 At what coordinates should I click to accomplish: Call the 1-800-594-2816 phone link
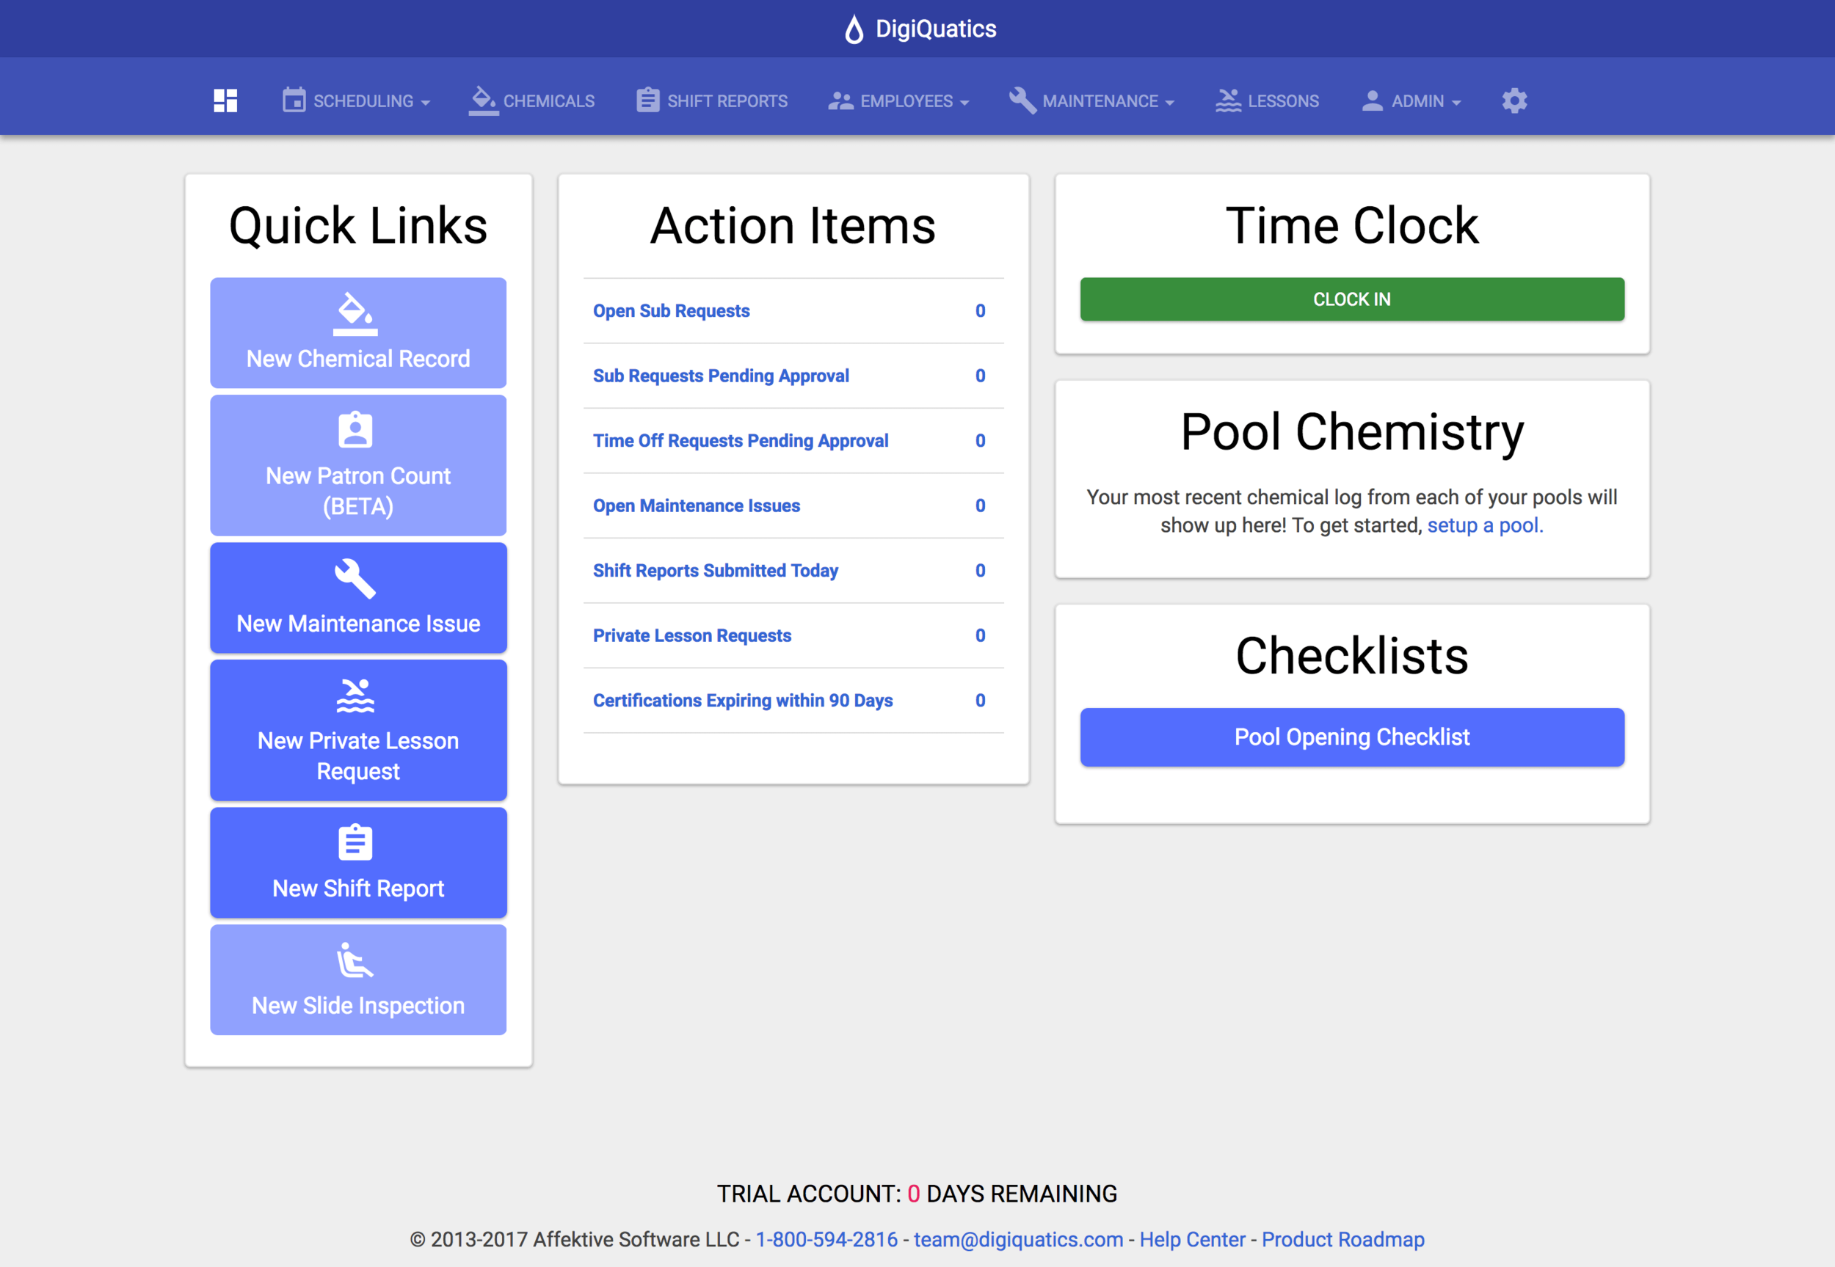826,1239
